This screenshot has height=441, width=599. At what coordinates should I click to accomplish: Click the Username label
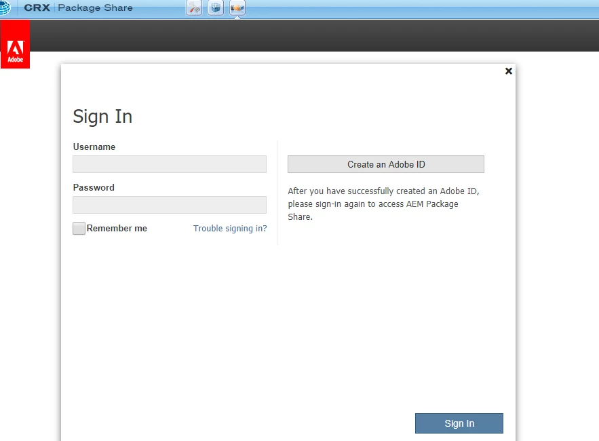94,147
